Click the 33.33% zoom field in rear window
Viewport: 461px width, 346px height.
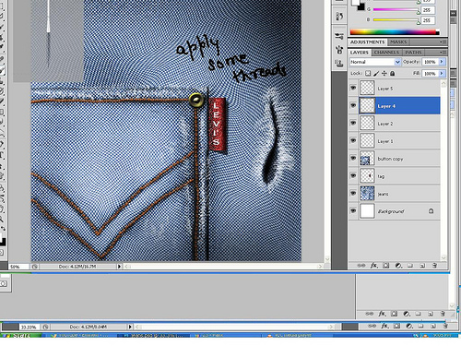point(30,327)
